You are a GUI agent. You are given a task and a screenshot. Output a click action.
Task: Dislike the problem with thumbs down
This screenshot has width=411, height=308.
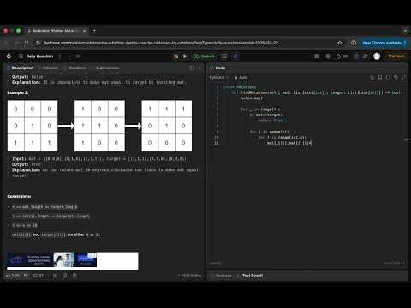(26, 275)
